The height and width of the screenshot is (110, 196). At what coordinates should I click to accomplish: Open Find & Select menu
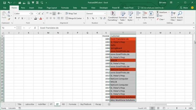[x=180, y=16]
